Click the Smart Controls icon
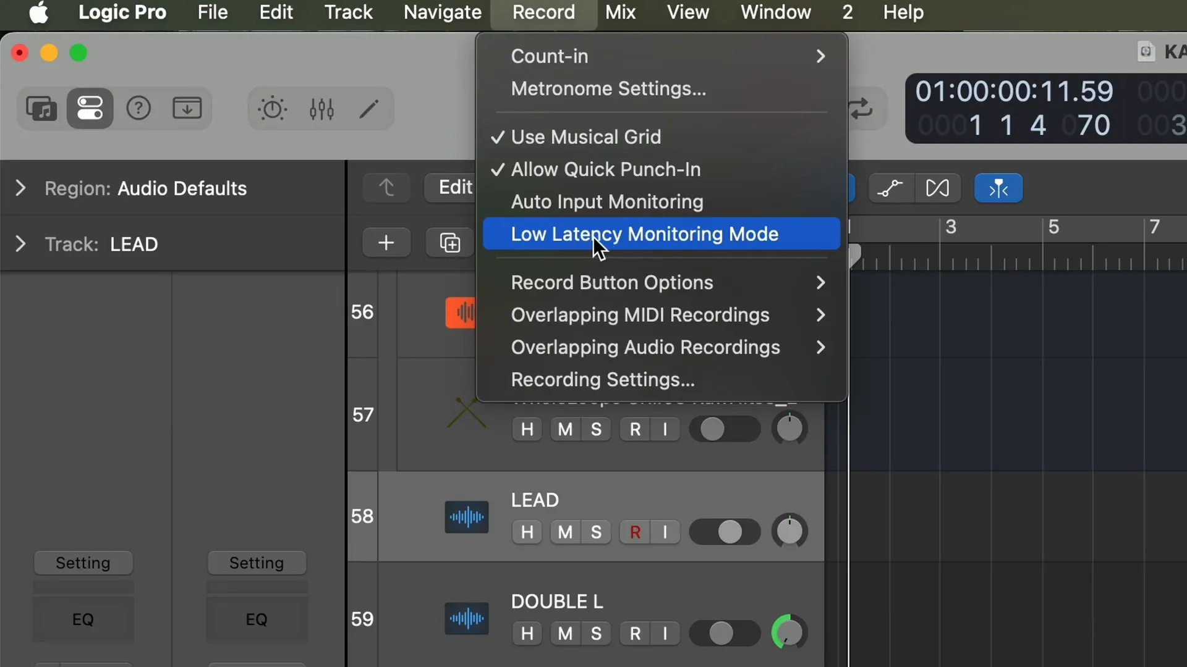Screen dimensions: 1187x667 tap(272, 107)
